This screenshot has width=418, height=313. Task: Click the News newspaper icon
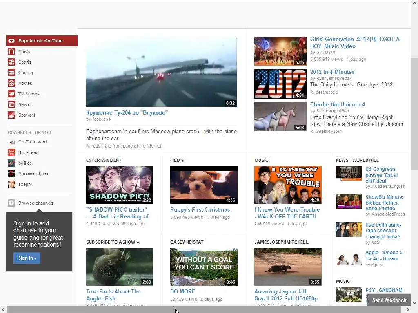click(x=11, y=104)
